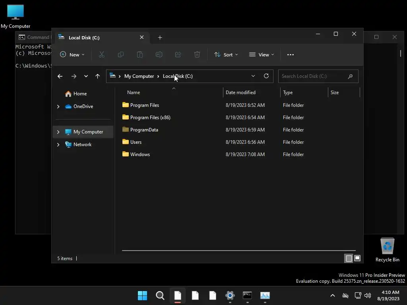The image size is (407, 305).
Task: Show hidden tray icons chevron
Action: tap(333, 295)
